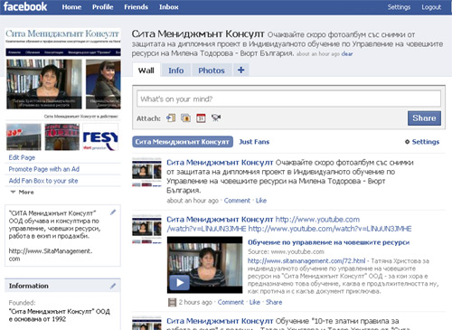Viewport: 452px width, 330px height.
Task: Click Promote Page with an Ad
Action: pyautogui.click(x=44, y=169)
